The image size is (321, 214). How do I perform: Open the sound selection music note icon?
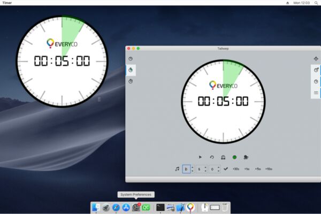click(x=177, y=169)
